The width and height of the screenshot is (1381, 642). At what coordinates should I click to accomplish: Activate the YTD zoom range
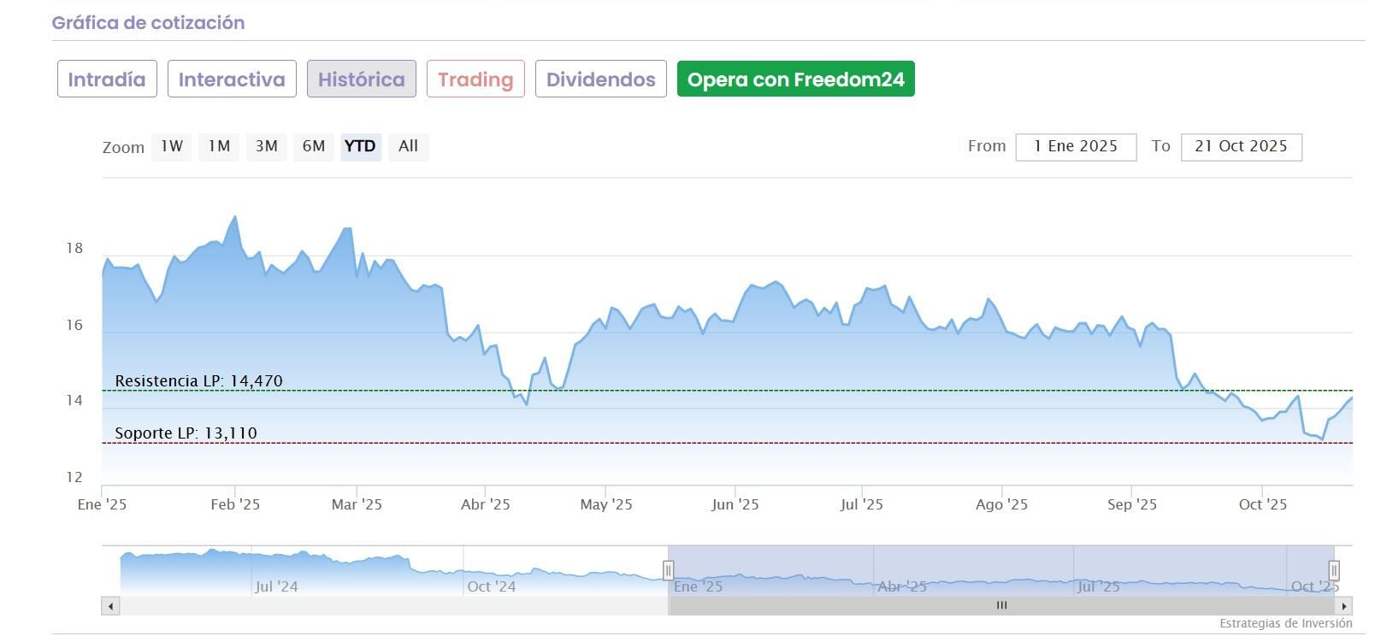tap(360, 146)
